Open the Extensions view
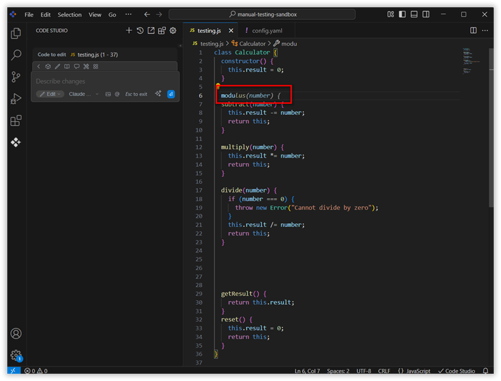The image size is (501, 381). click(x=16, y=121)
